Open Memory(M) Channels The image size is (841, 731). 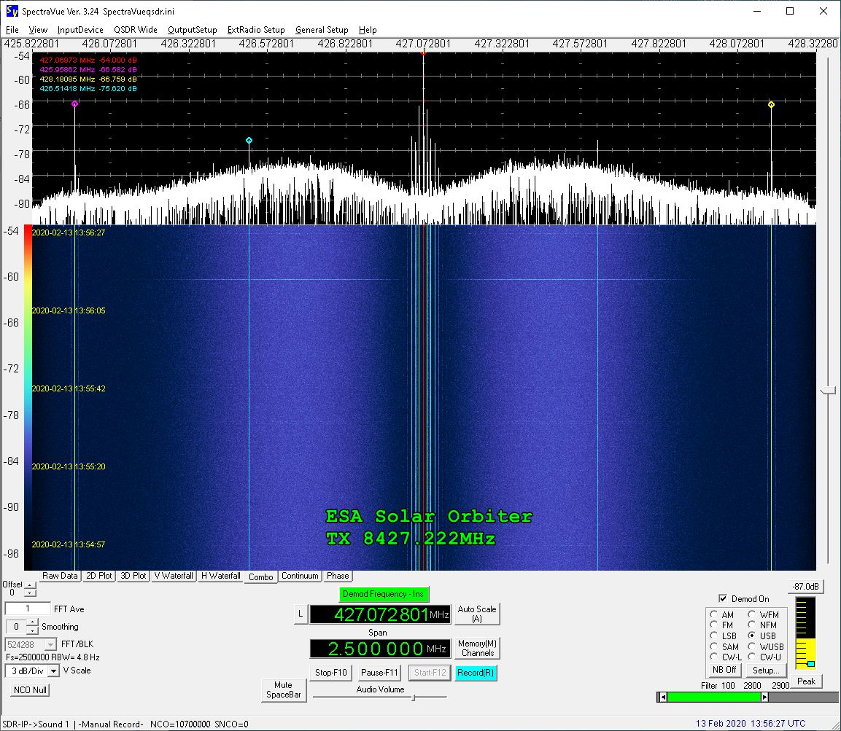(477, 649)
